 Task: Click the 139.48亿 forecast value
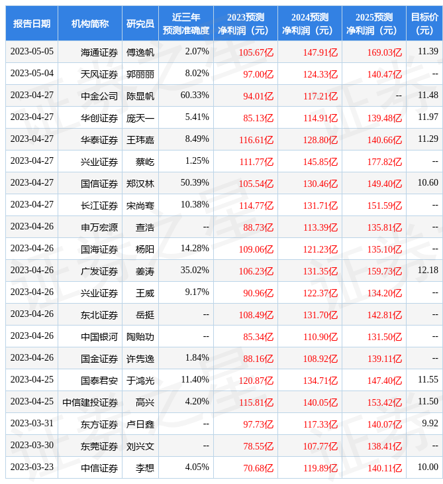(x=385, y=118)
